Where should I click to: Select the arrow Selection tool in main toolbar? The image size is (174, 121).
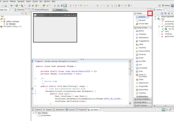pos(112,5)
